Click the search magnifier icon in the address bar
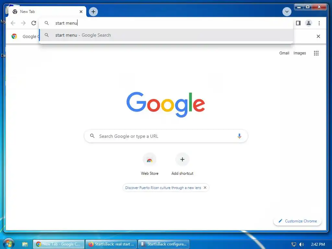Image resolution: width=332 pixels, height=249 pixels. click(47, 23)
